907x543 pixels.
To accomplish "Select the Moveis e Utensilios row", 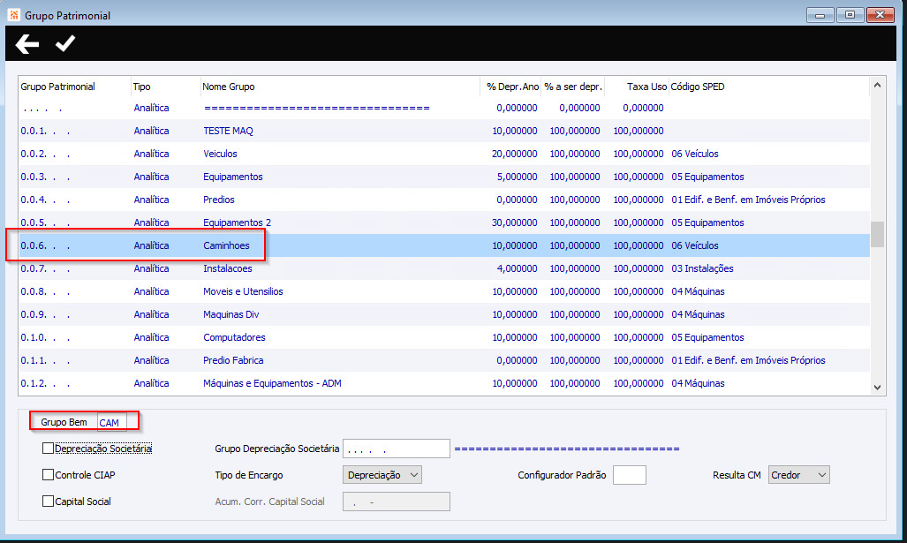I will click(444, 291).
